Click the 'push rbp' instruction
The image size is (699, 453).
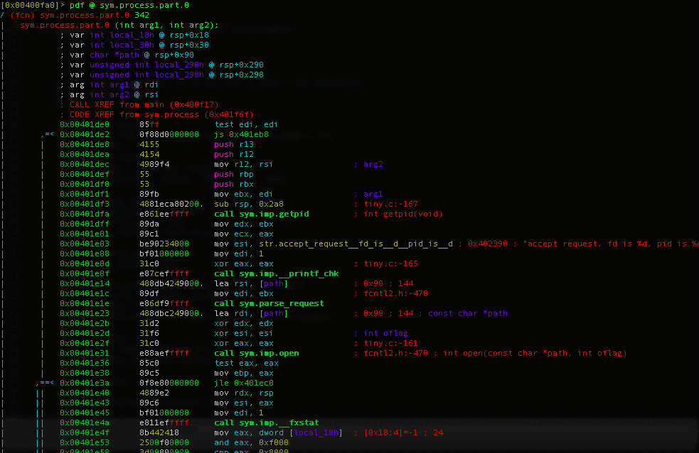[234, 174]
